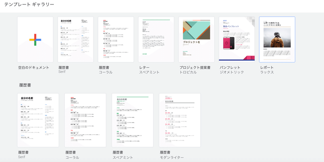Choose the レポート ラックス template thumbnail
The image size is (324, 162).
277,39
